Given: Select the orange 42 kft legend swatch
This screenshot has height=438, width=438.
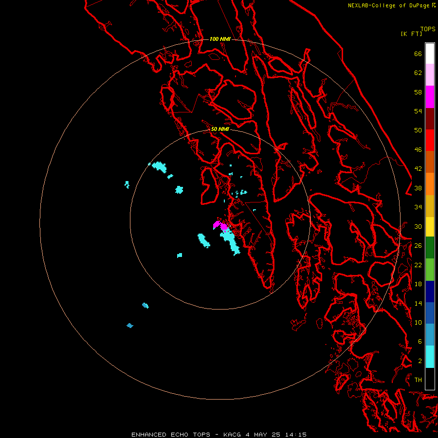Looking at the screenshot, I should (430, 183).
